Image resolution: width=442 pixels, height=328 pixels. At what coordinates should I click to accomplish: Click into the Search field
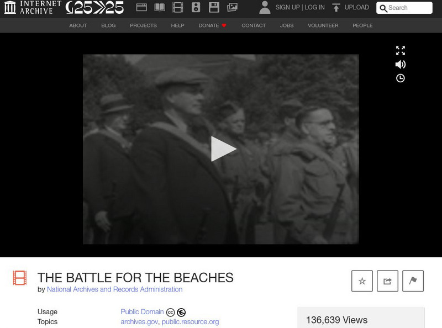coord(404,8)
